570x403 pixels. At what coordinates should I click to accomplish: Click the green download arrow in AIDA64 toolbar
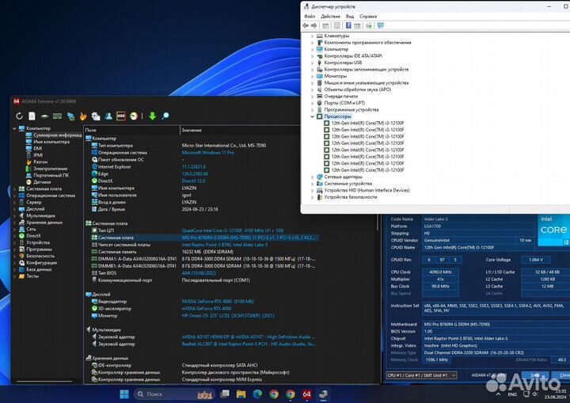point(152,116)
